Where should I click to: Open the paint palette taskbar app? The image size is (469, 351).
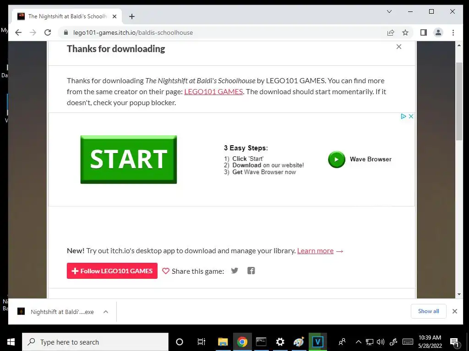299,342
